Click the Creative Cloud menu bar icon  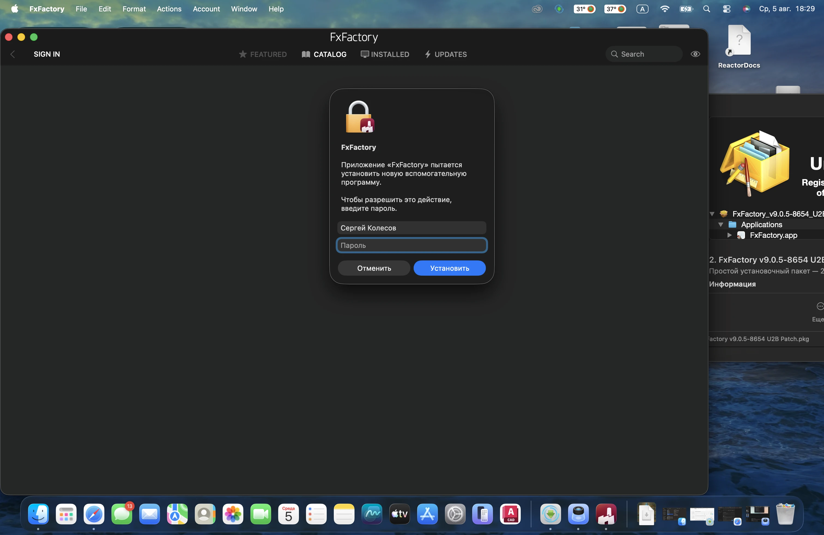[x=537, y=9]
